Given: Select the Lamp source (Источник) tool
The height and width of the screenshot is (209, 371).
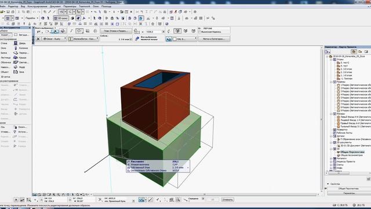Looking at the screenshot, I should click(21, 132).
